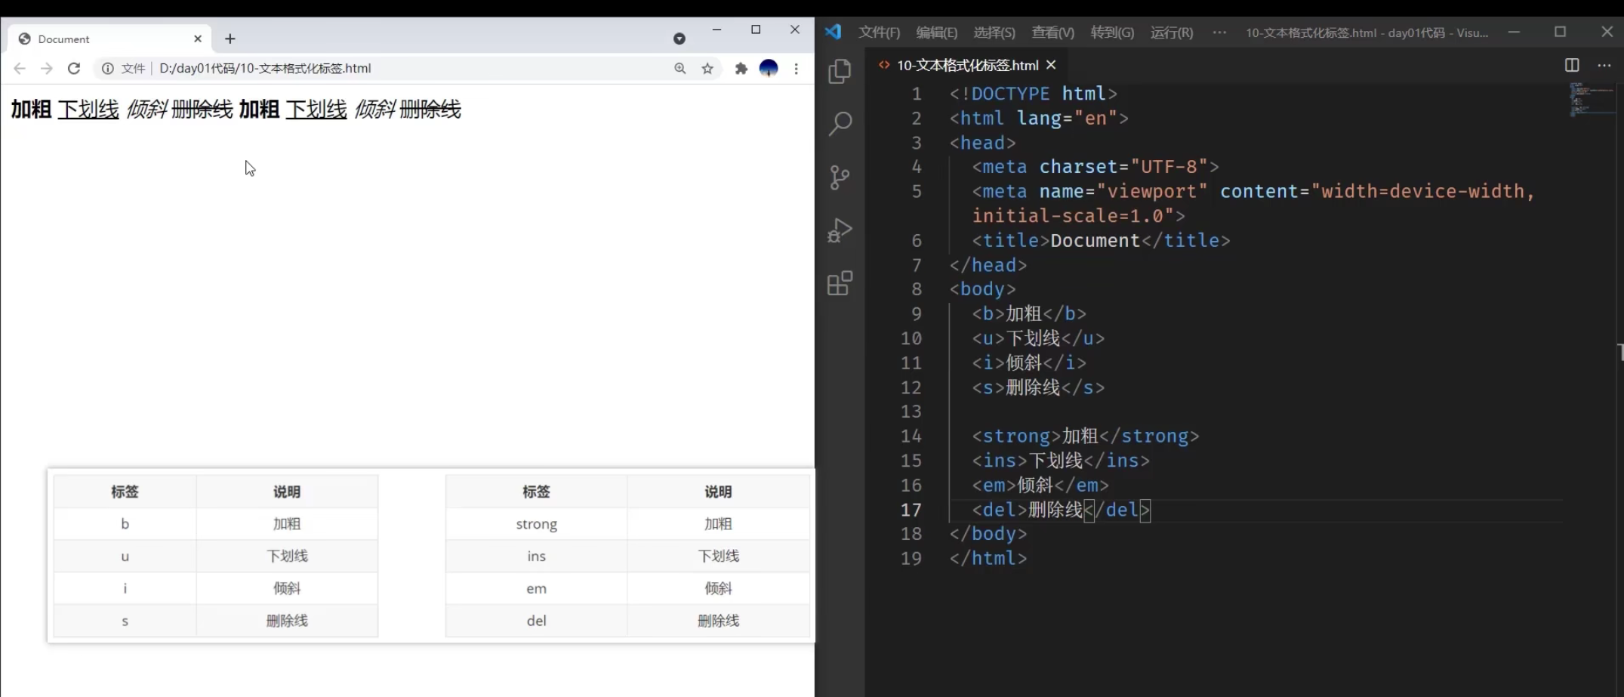Open Chrome's three-dot menu
The width and height of the screenshot is (1624, 697).
(x=797, y=68)
